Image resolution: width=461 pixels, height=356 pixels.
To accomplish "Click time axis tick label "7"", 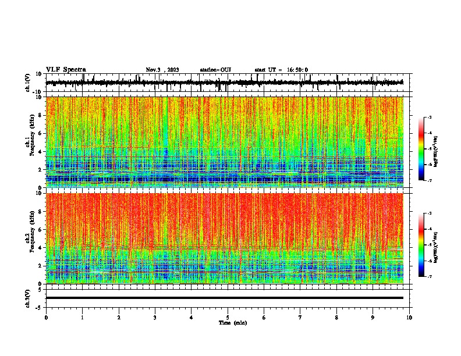I will click(300, 318).
